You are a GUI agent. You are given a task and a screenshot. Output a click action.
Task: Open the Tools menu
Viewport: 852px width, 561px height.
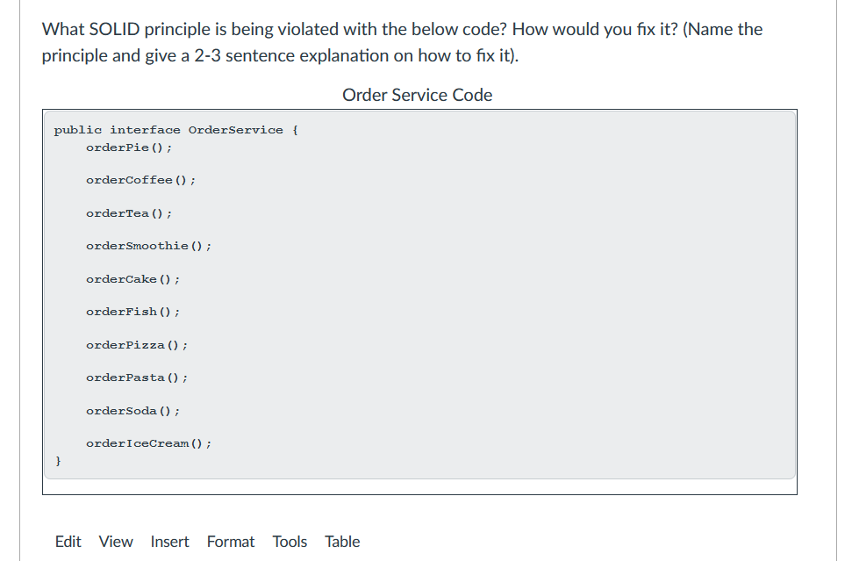[290, 542]
